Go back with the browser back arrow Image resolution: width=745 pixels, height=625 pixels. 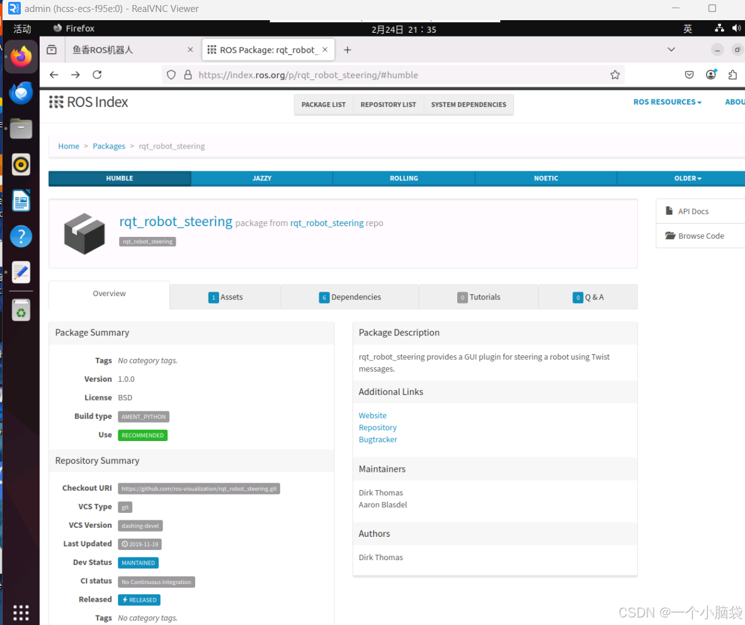click(54, 74)
